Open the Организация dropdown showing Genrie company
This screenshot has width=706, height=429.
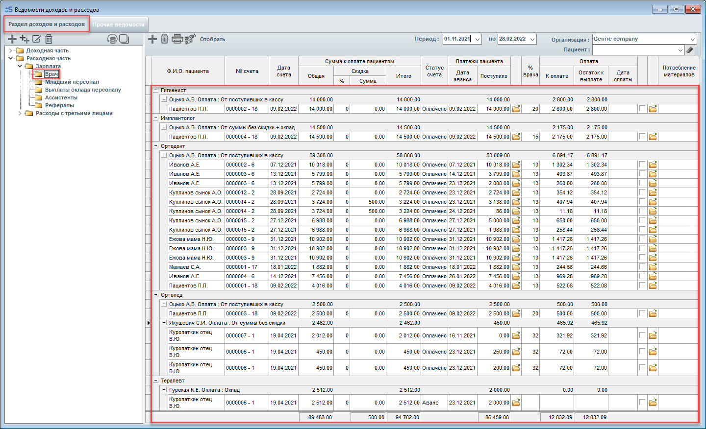tap(693, 39)
